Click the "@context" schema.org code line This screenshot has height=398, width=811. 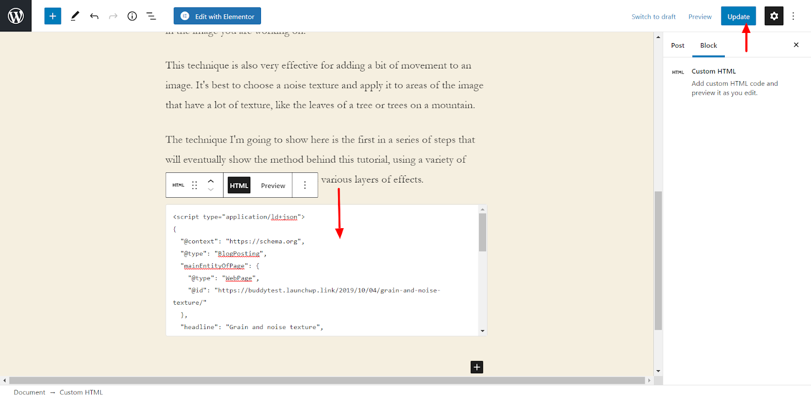tap(242, 241)
